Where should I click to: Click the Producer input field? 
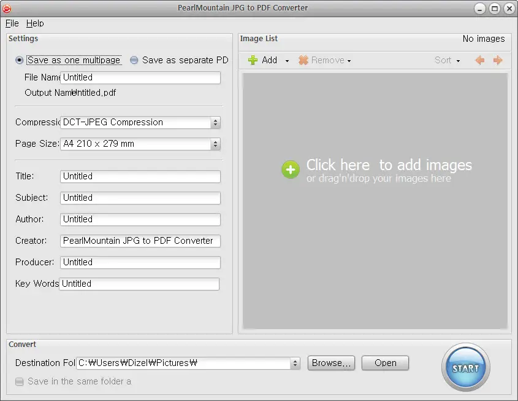point(140,262)
